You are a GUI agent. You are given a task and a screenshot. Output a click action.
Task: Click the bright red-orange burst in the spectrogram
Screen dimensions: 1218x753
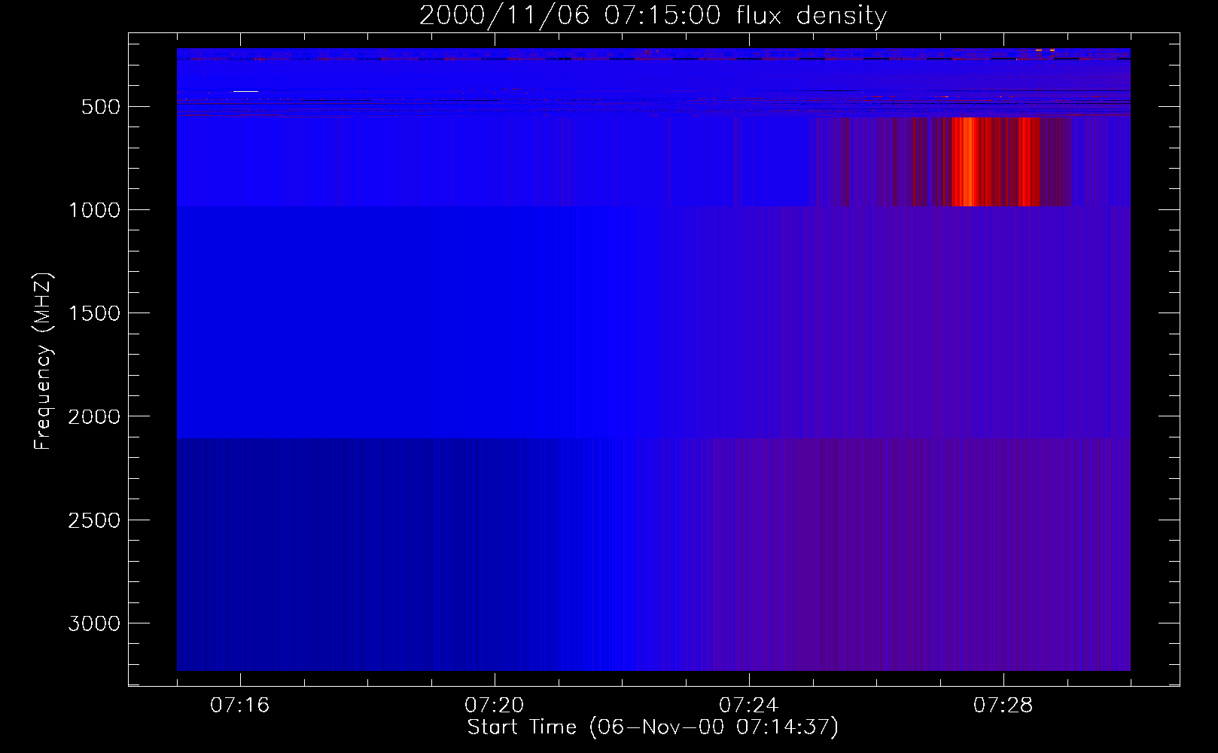(966, 161)
